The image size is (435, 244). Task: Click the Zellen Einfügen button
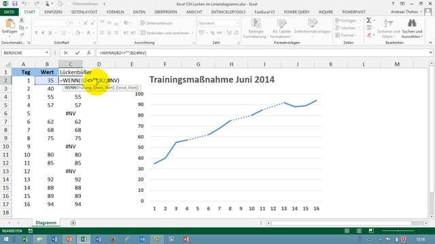[347, 21]
